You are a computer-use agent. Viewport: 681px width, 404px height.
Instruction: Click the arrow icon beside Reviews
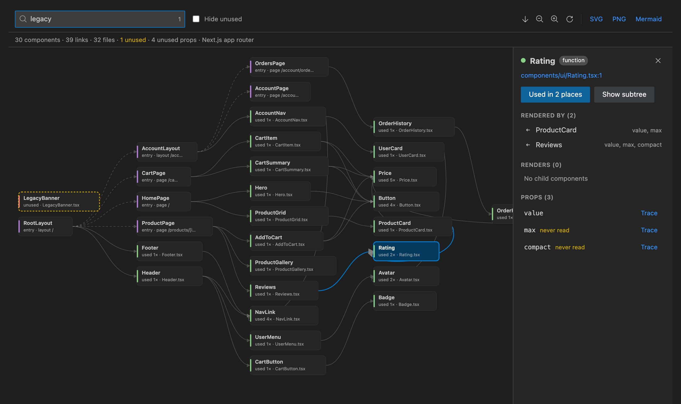(x=528, y=145)
